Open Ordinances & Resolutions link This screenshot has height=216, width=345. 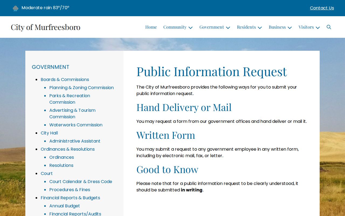pos(68,149)
